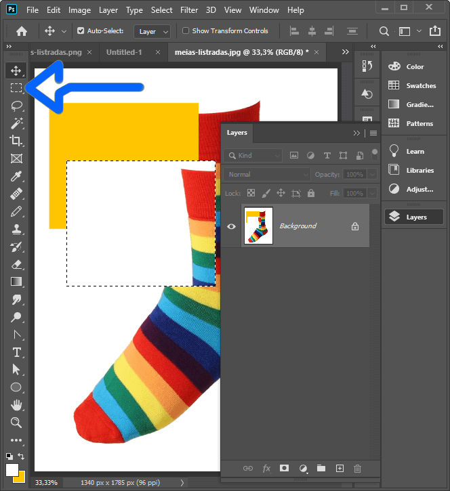Toggle lock transparent pixels
This screenshot has width=450, height=491.
[x=251, y=193]
